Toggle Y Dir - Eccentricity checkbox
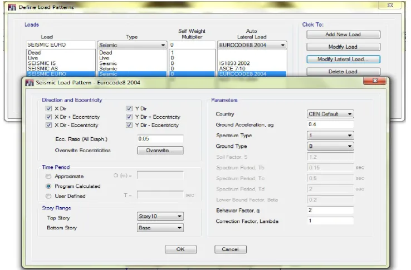The width and height of the screenshot is (411, 270). click(129, 125)
